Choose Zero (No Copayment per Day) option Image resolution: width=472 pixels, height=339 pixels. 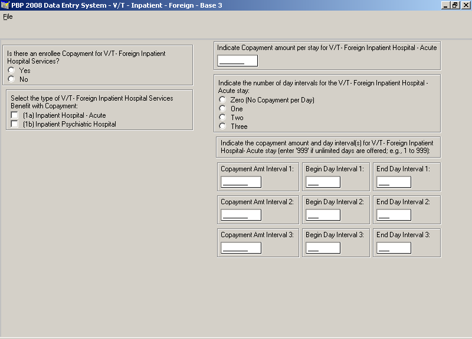pyautogui.click(x=222, y=99)
